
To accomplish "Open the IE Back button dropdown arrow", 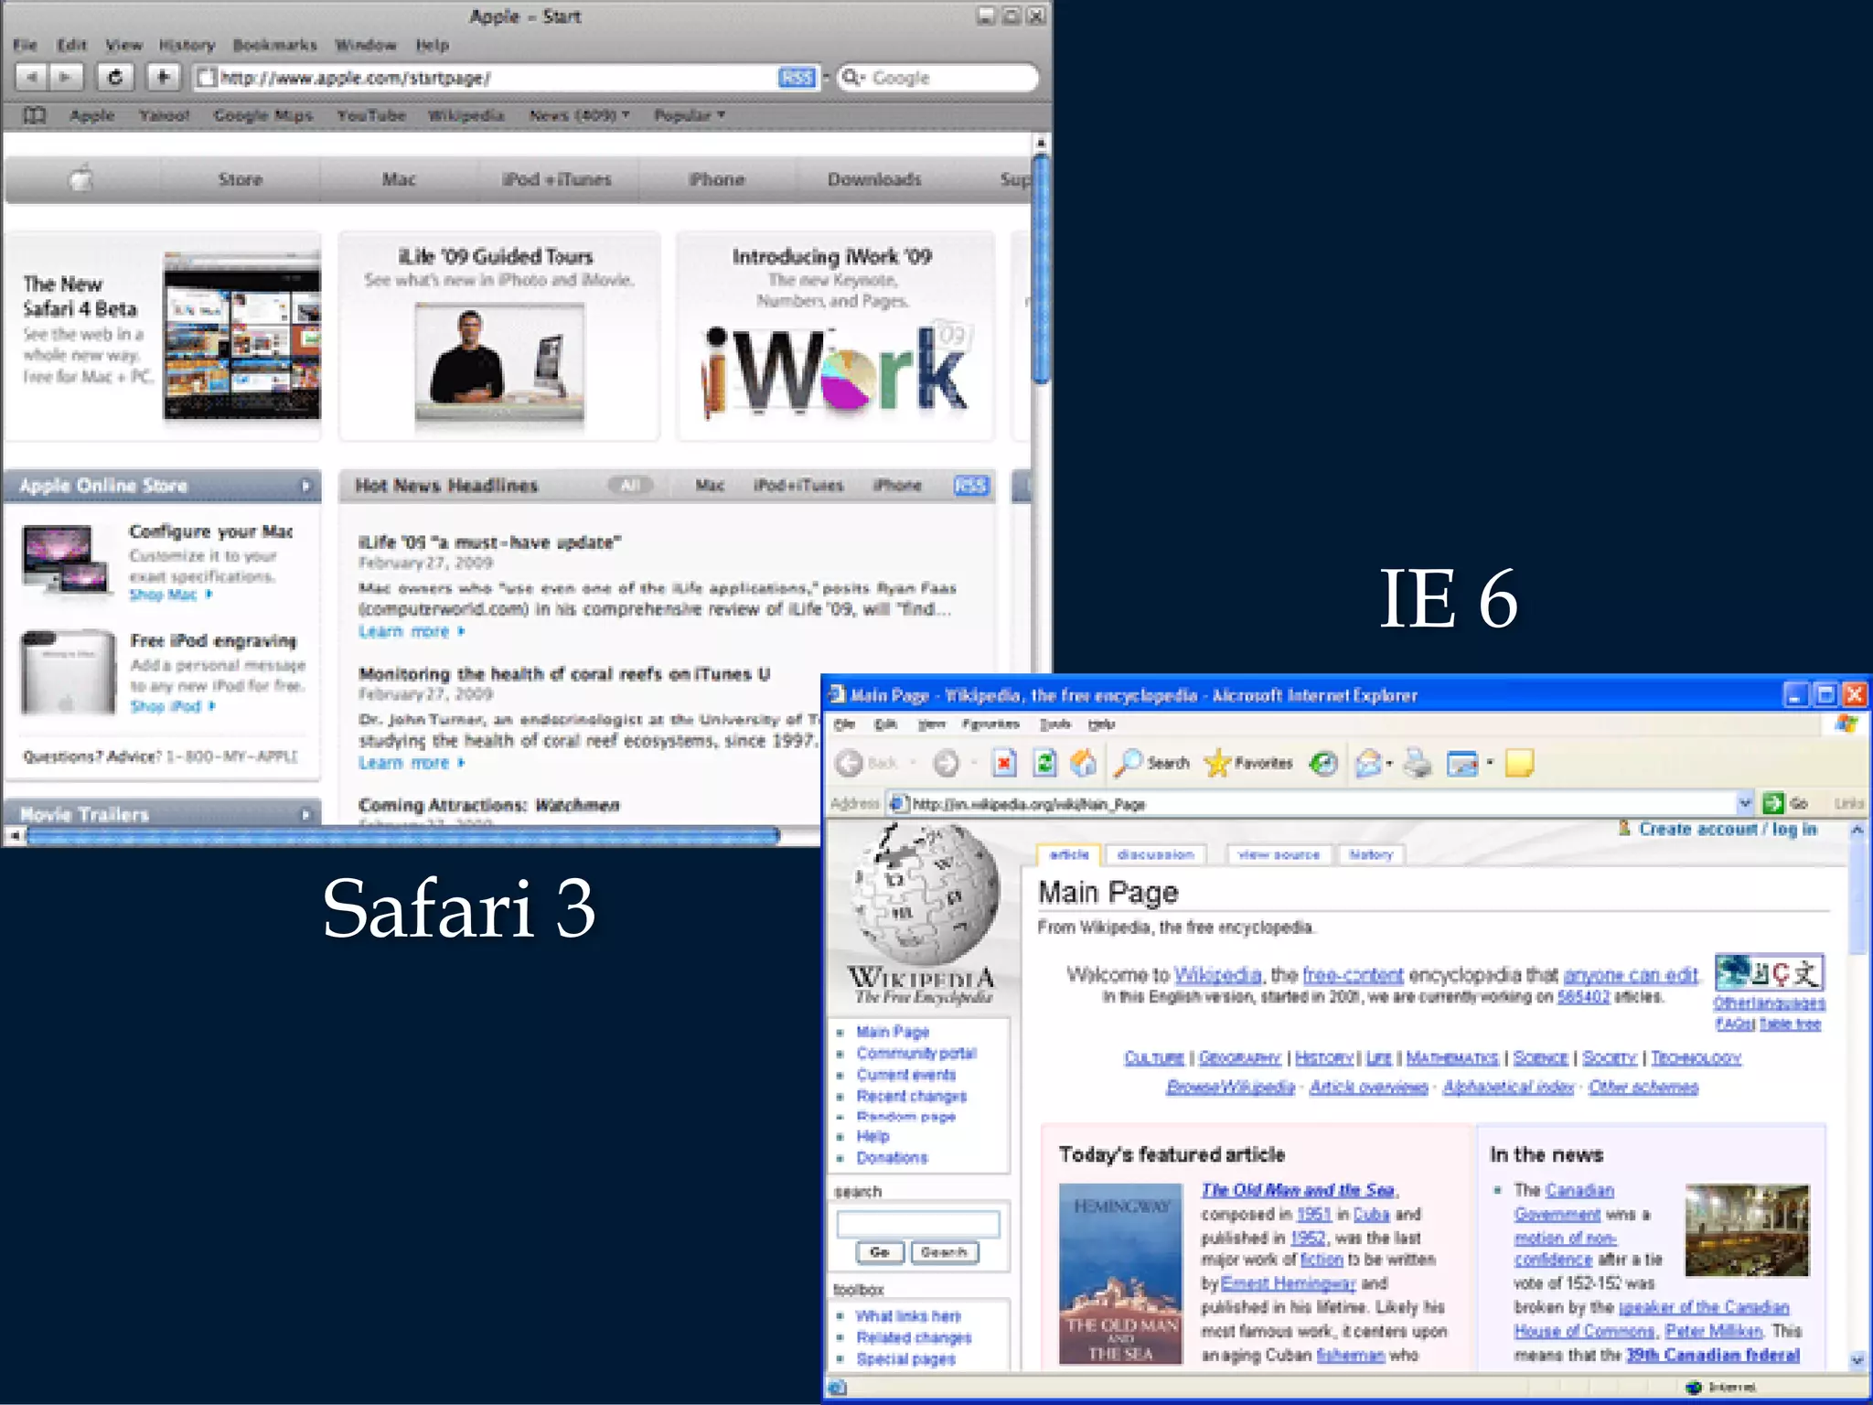I will point(911,763).
